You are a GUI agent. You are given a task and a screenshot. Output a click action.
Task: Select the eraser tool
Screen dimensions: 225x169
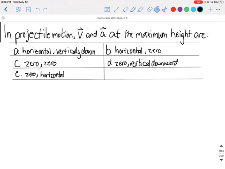pos(150,9)
